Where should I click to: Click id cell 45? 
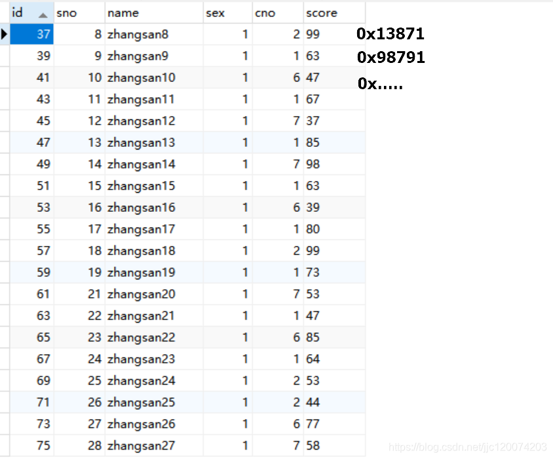pos(31,121)
